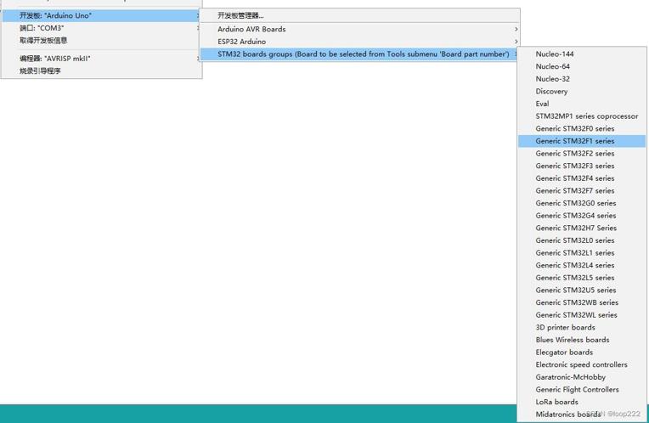
Task: Select highlighted Generic STM32F1 series
Action: click(582, 141)
